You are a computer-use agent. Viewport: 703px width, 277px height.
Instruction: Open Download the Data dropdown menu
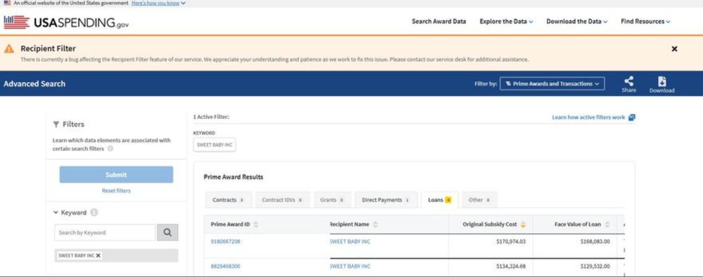point(577,21)
